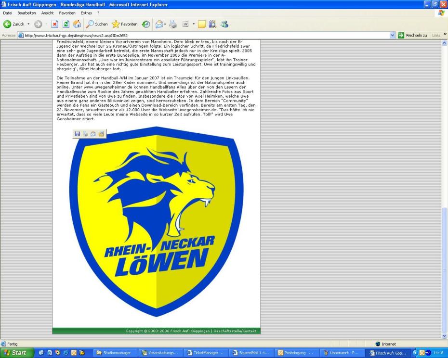Open the Favoriten star panel

click(x=125, y=24)
